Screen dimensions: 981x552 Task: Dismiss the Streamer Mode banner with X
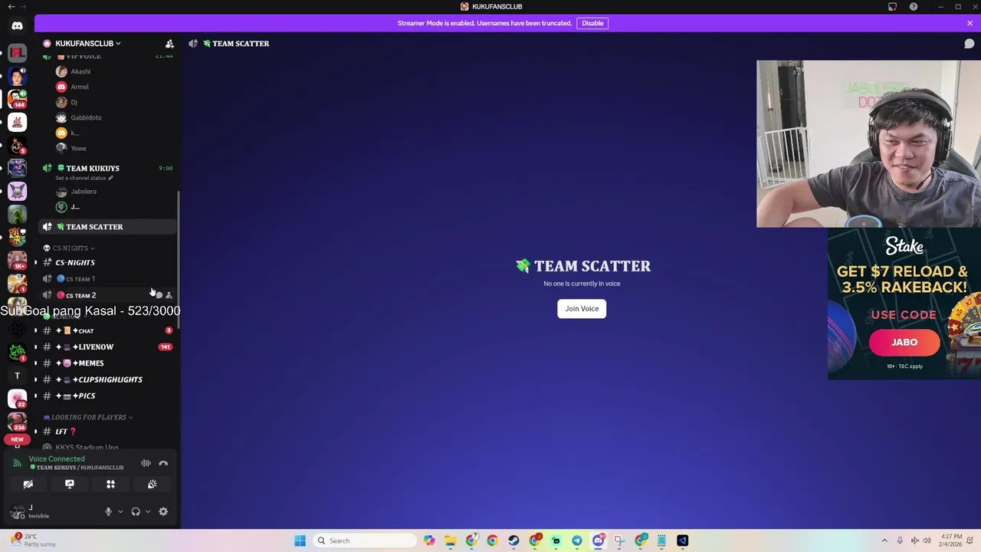click(970, 23)
